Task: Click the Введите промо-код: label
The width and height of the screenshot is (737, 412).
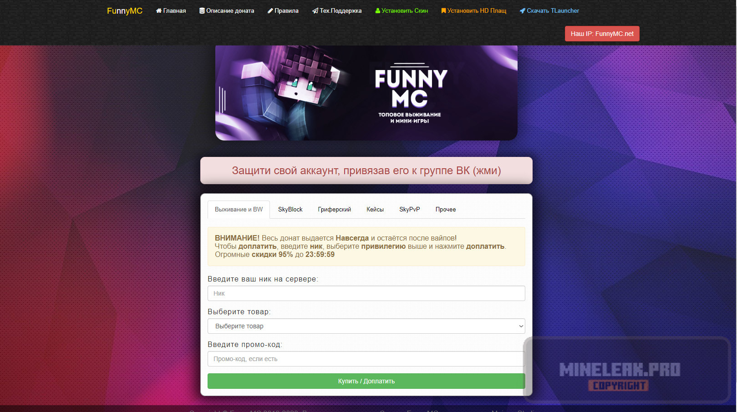Action: click(x=245, y=344)
